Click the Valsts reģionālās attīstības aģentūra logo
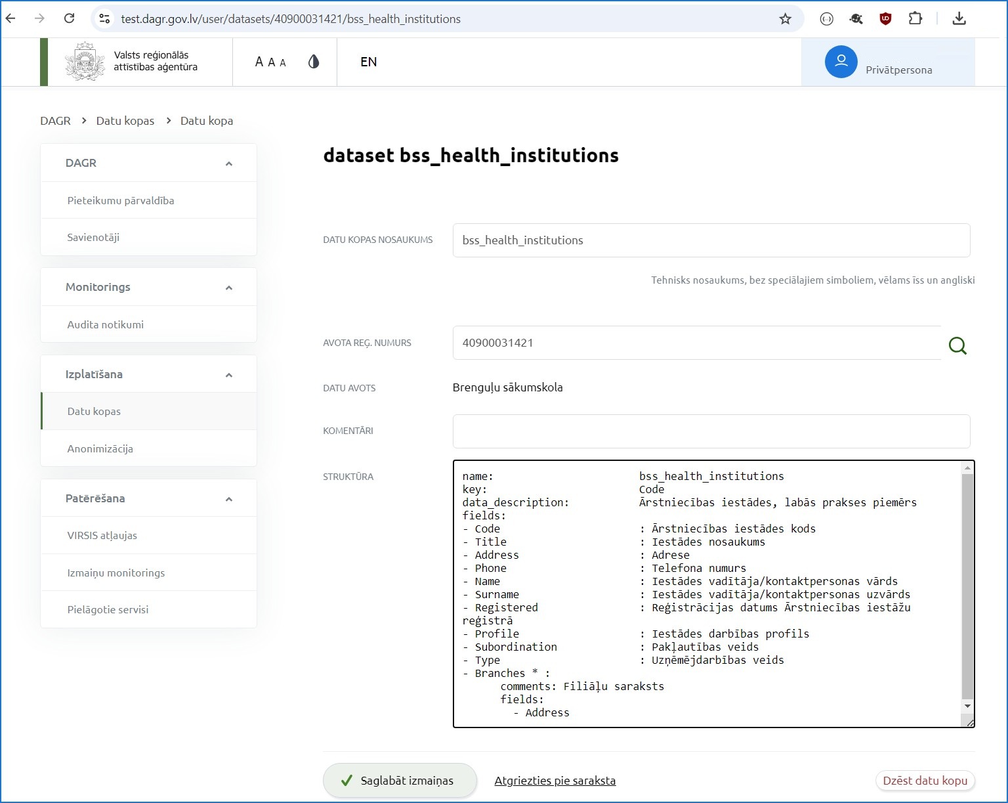Screen dimensions: 1008x803 point(131,62)
